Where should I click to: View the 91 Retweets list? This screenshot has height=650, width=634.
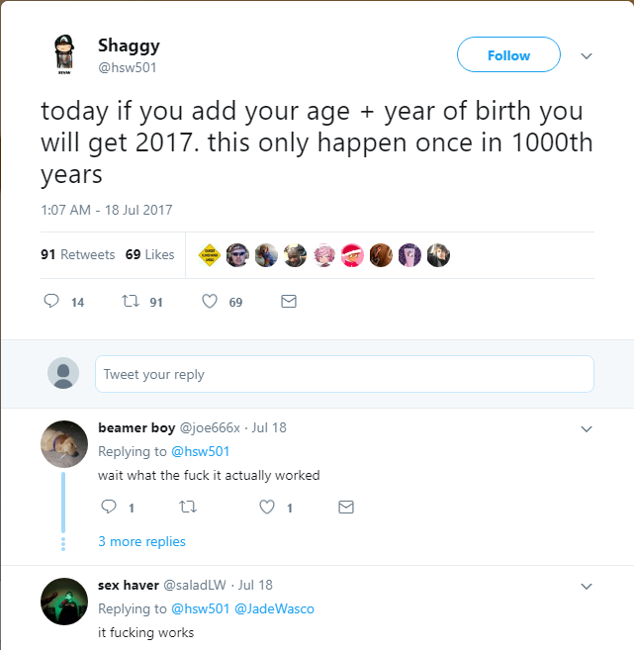click(77, 254)
